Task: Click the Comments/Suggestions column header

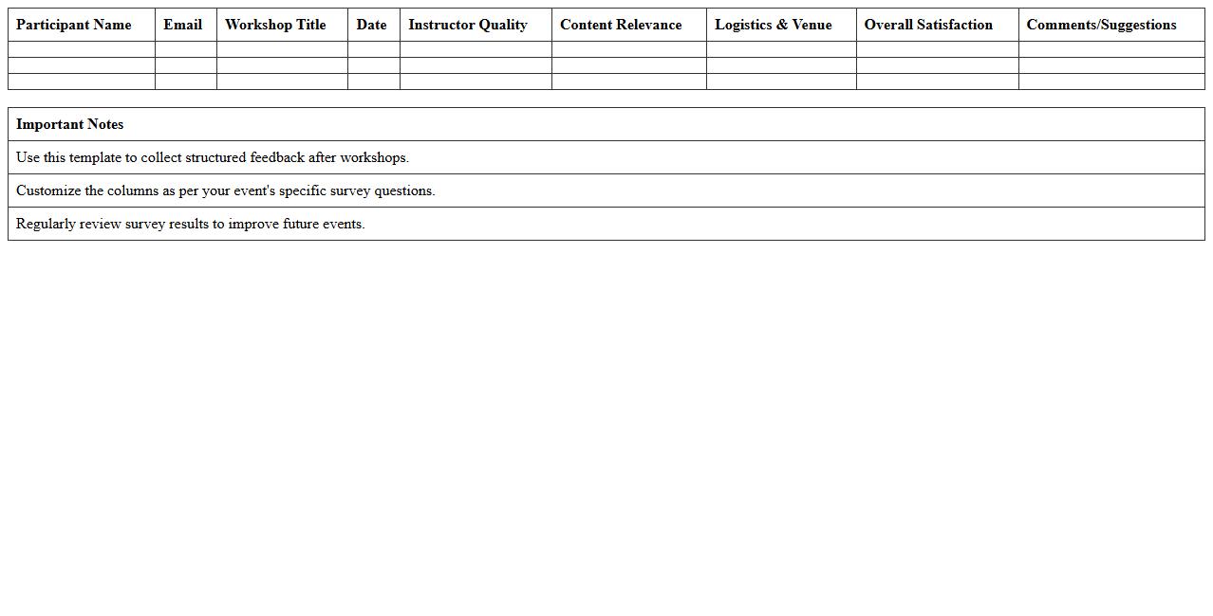Action: [x=1101, y=25]
